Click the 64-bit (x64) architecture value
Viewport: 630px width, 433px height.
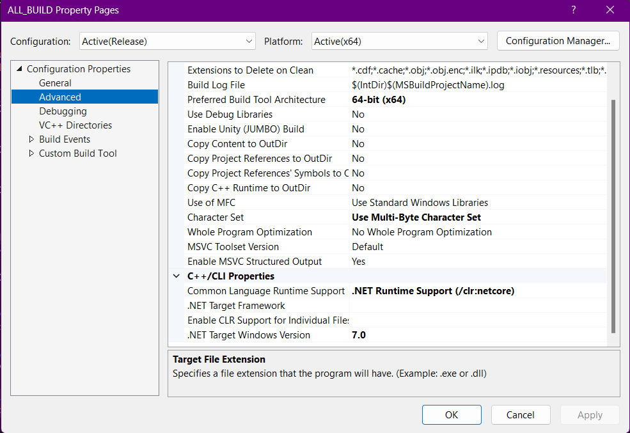pos(379,100)
